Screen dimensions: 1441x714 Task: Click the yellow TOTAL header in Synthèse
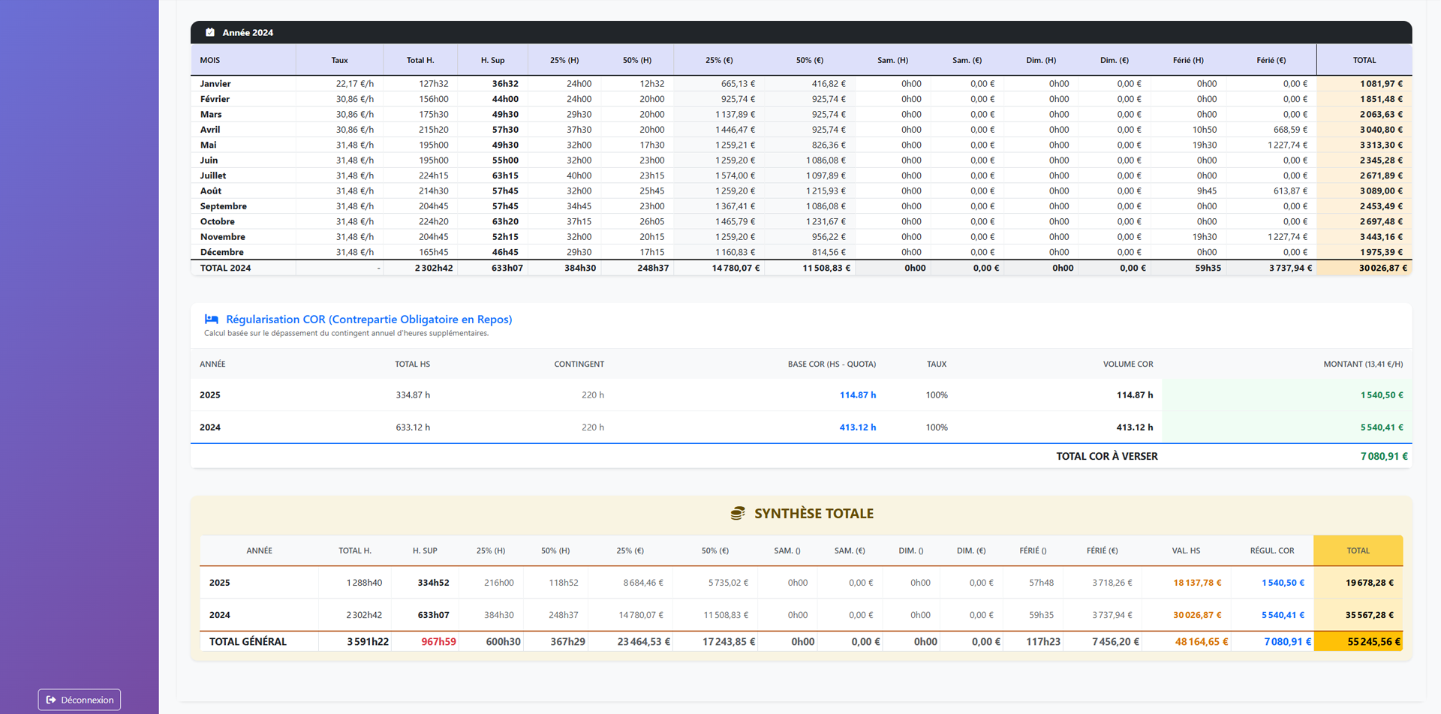pos(1357,550)
